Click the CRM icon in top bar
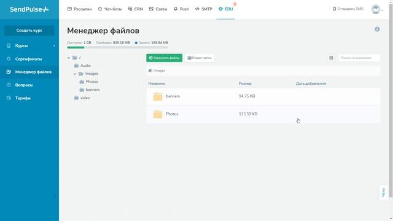Viewport: 393px width, 221px height. [130, 9]
